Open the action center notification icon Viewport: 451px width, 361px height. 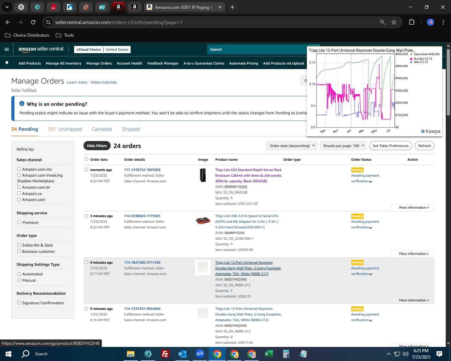(x=439, y=354)
